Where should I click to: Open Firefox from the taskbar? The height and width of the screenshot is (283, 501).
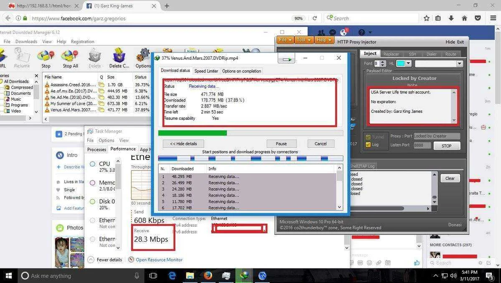[x=208, y=275]
